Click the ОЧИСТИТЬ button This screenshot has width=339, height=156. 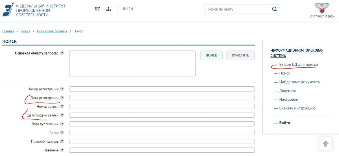point(240,55)
